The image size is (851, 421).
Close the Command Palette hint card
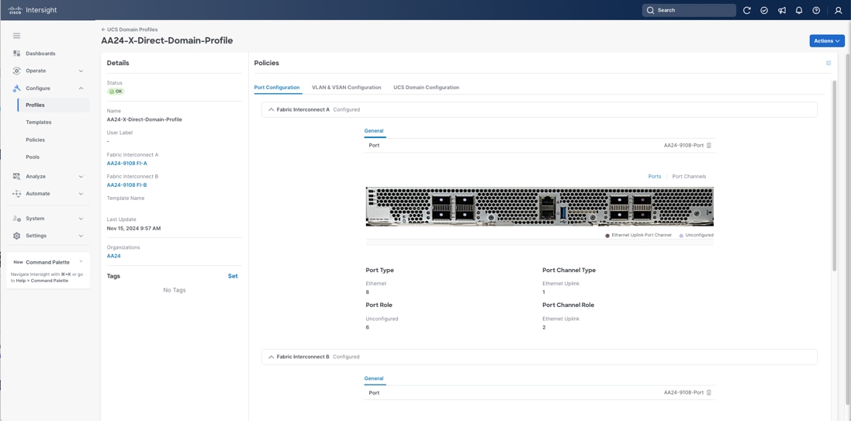[x=81, y=261]
